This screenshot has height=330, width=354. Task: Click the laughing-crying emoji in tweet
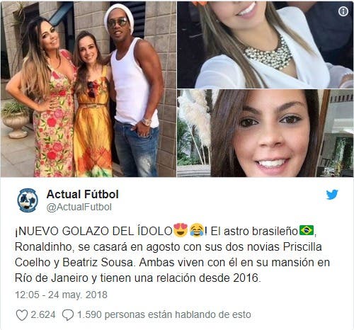tap(197, 230)
